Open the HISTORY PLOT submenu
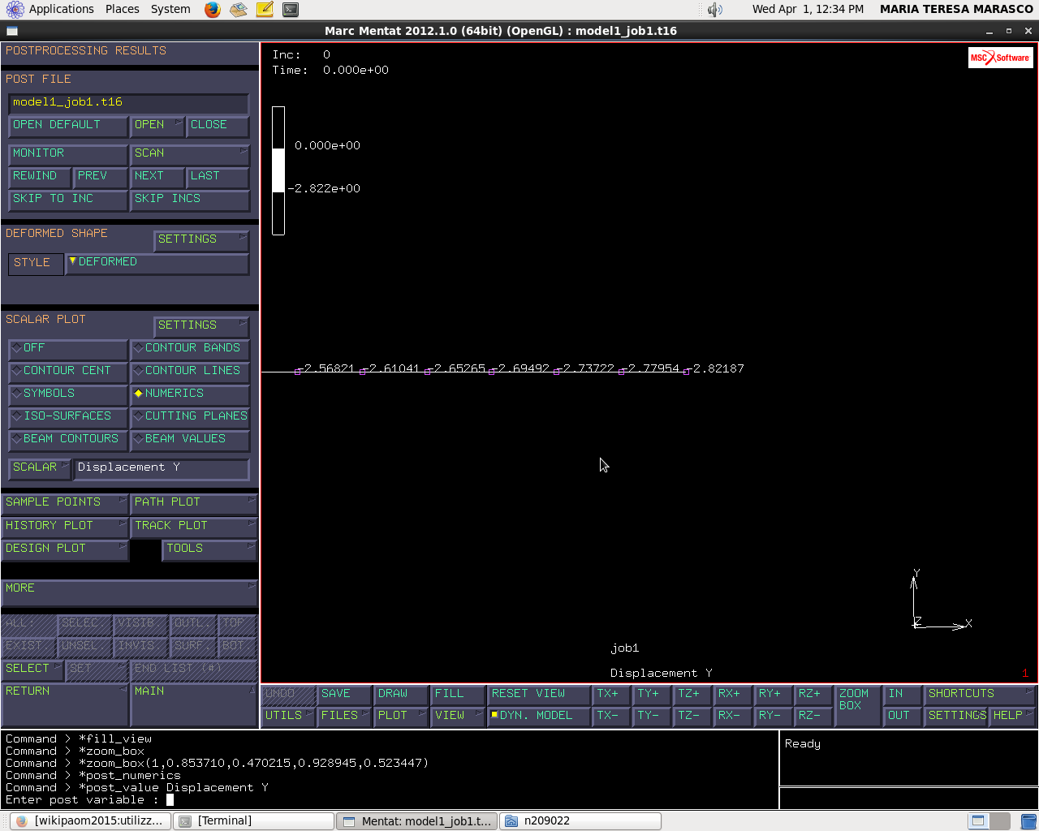Image resolution: width=1039 pixels, height=831 pixels. (x=65, y=527)
